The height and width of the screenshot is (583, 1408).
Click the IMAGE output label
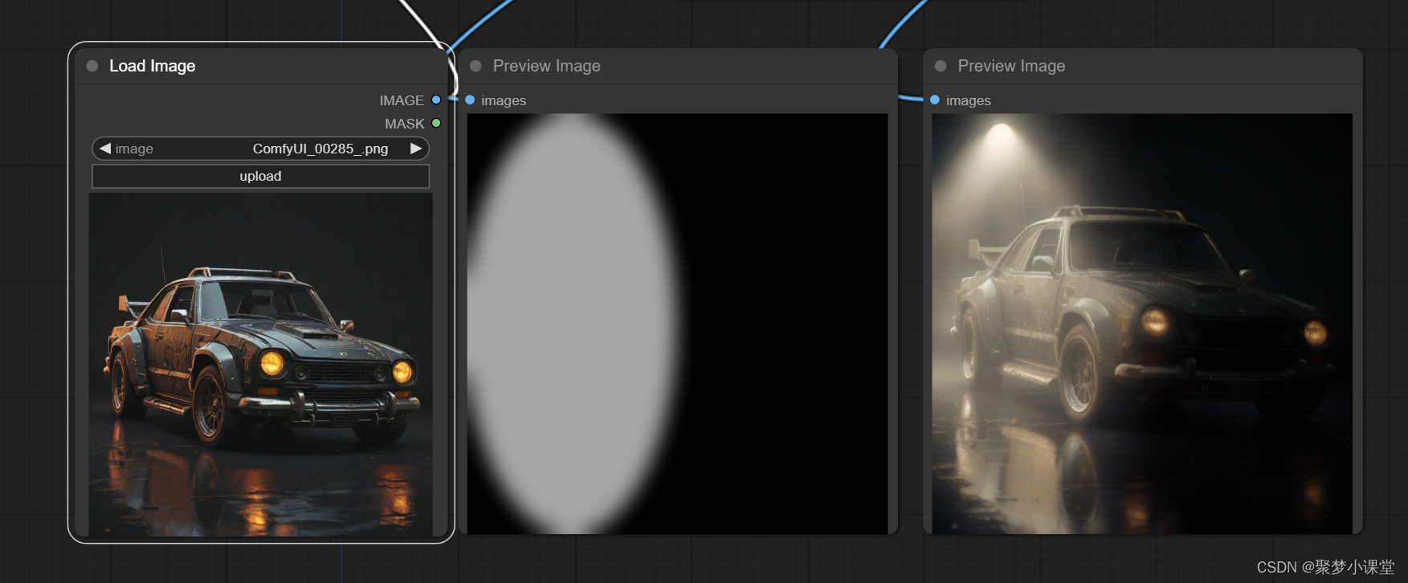402,100
